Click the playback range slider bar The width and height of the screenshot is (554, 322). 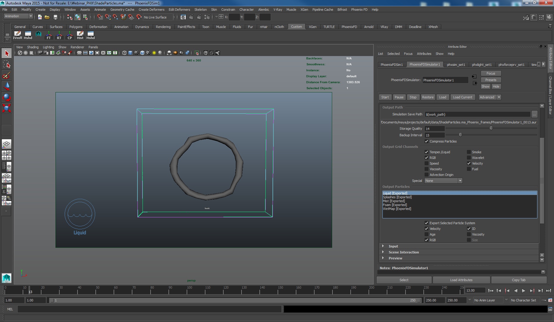236,300
